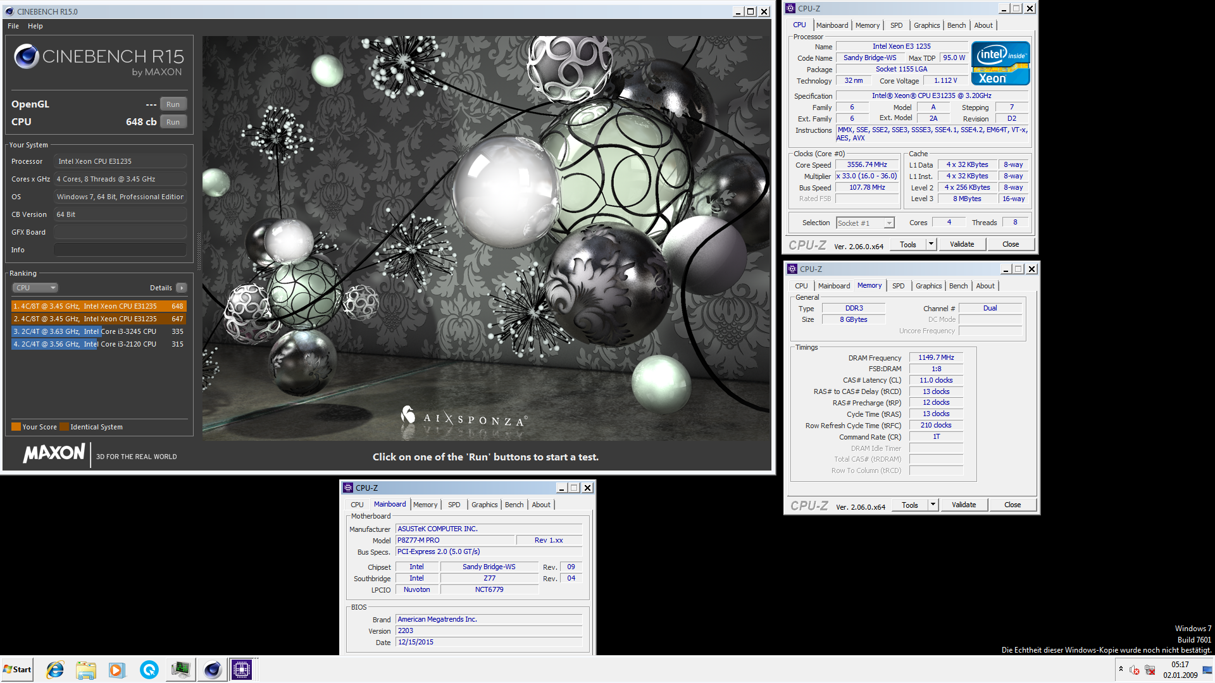Select Mainboard tab in top CPU-Z window
Viewport: 1215px width, 683px height.
click(832, 25)
